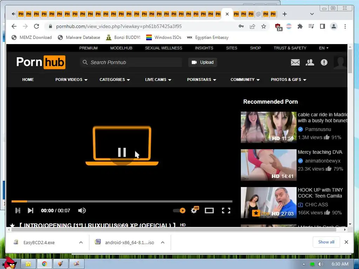Viewport: 359px width, 269px height.
Task: Open the taskbar file explorer folder
Action: pyautogui.click(x=28, y=264)
